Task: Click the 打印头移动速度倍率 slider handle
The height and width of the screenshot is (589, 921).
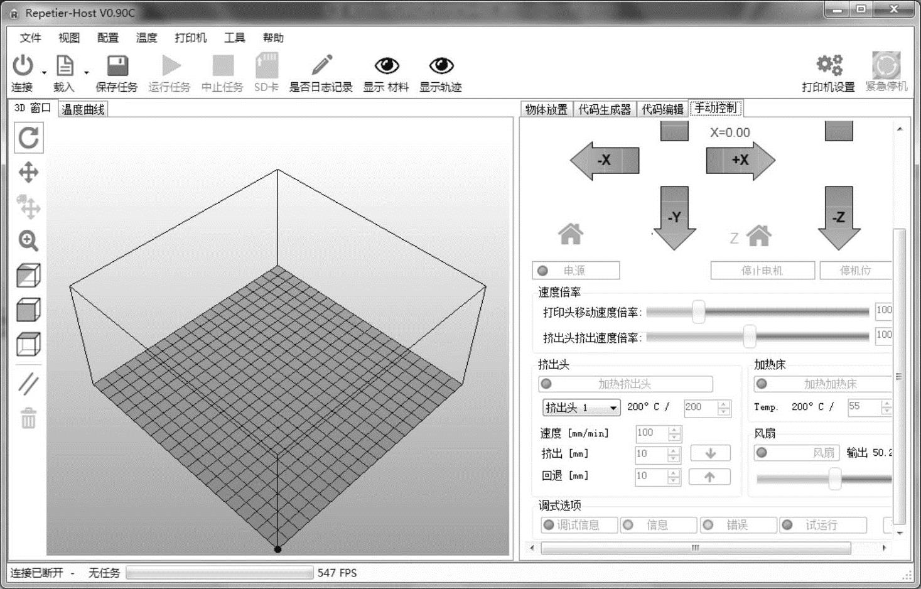Action: [698, 311]
